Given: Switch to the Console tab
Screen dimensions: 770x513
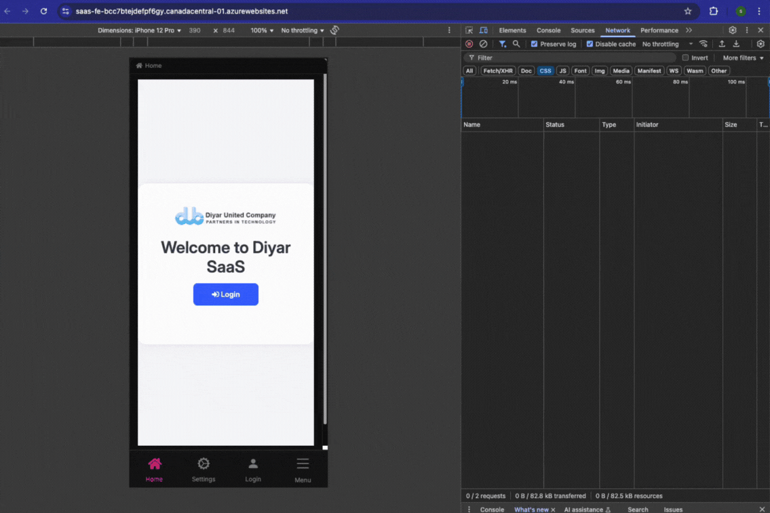Looking at the screenshot, I should pos(548,31).
